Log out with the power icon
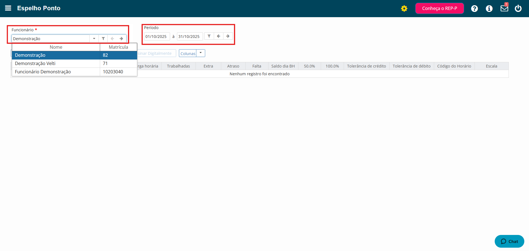The height and width of the screenshot is (251, 529). (x=518, y=8)
